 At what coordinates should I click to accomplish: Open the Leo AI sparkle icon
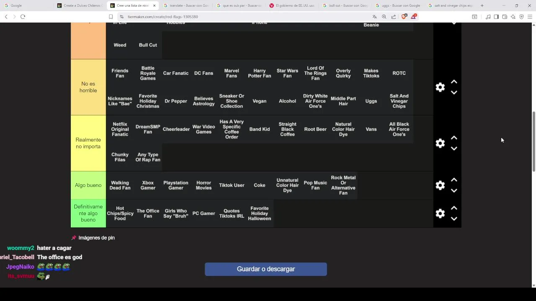pos(513,17)
